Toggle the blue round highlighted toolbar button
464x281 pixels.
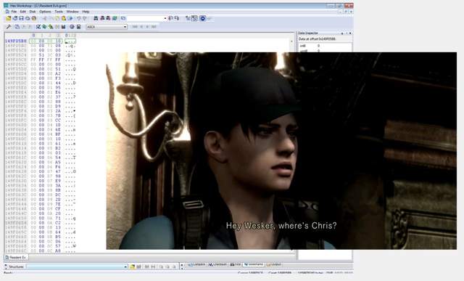[x=202, y=18]
